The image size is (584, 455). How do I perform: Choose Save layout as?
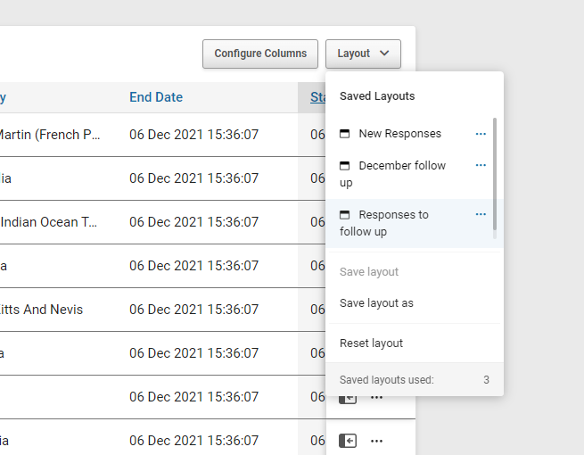[x=376, y=303]
